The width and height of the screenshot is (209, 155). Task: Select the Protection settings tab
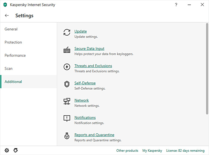pyautogui.click(x=13, y=42)
